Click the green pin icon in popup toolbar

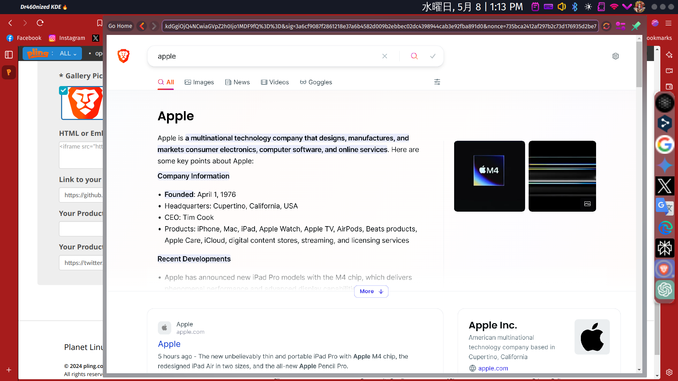[x=636, y=26]
